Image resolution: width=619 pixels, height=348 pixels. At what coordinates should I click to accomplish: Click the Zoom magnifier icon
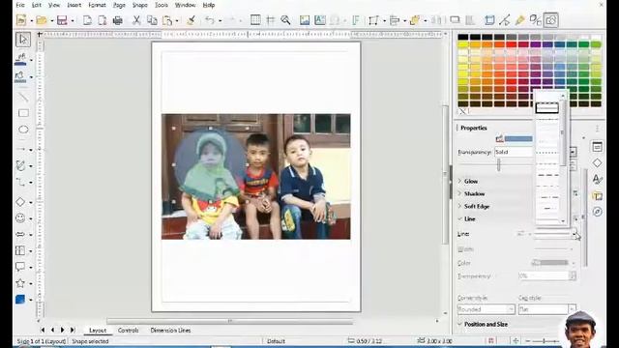(285, 20)
